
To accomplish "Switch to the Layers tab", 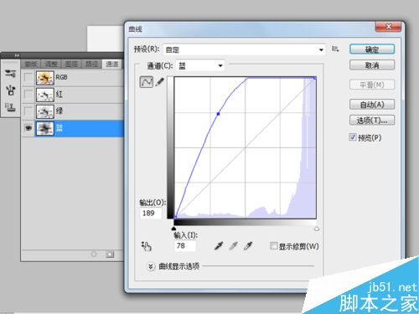I will coord(71,64).
